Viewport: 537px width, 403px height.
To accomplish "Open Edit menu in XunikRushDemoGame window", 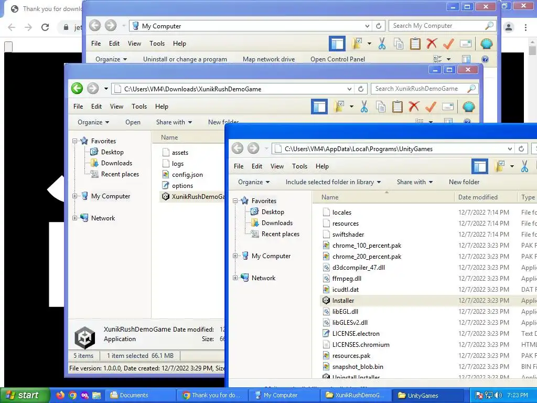I will tap(96, 107).
